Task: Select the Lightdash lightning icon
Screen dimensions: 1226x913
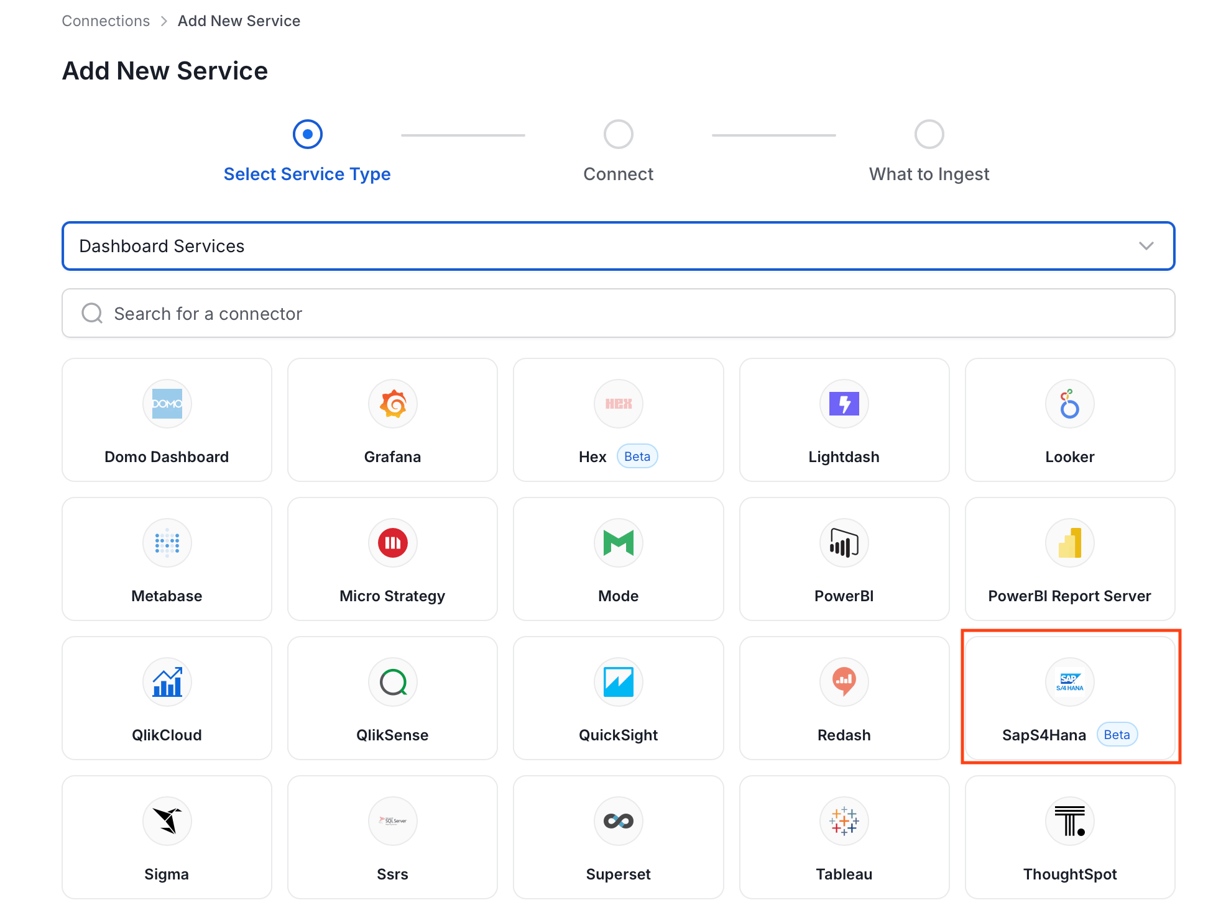Action: point(844,404)
